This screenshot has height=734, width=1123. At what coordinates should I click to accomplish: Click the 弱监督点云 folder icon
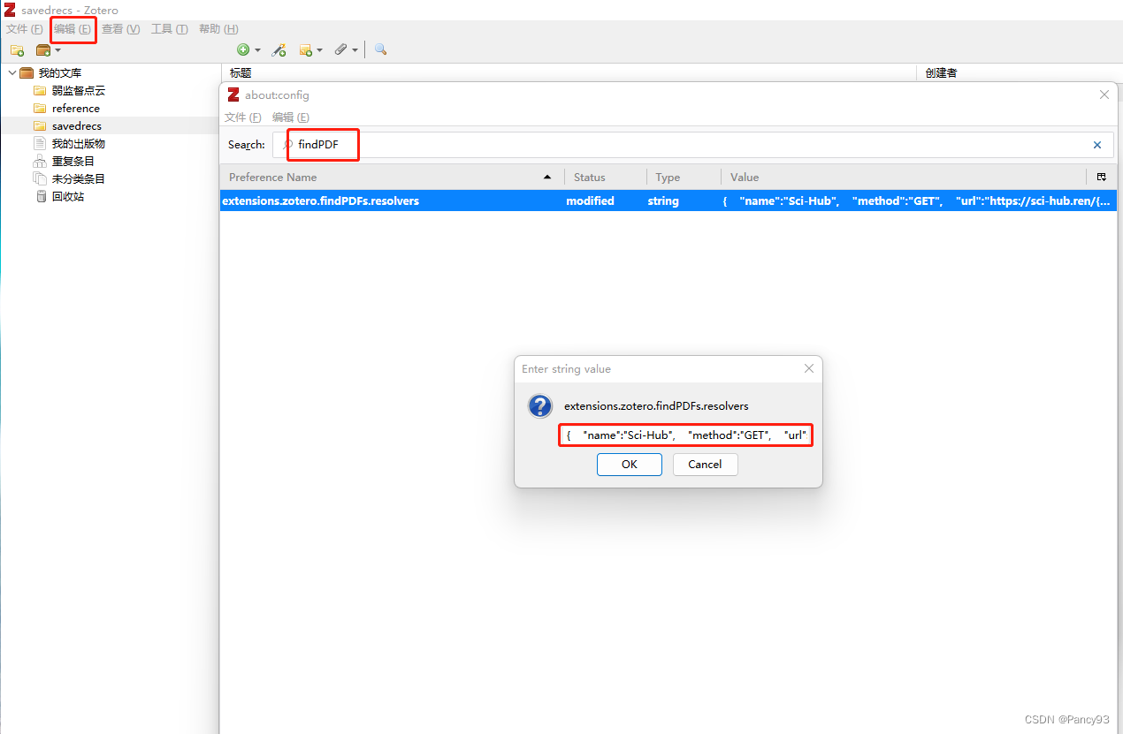[40, 91]
